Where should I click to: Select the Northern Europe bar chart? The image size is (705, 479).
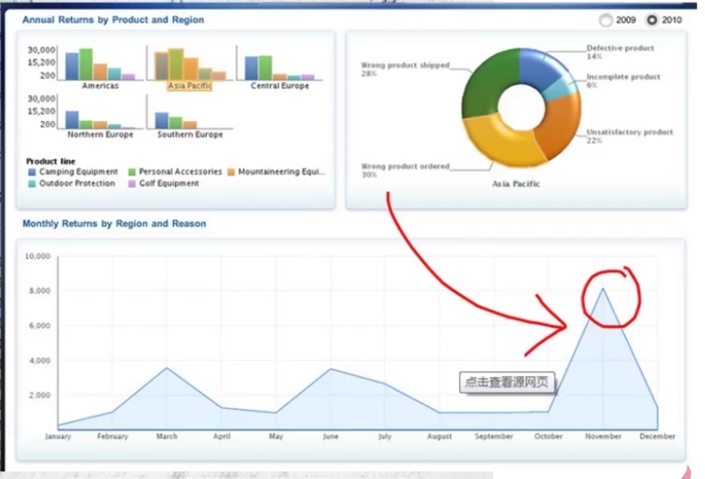click(100, 113)
